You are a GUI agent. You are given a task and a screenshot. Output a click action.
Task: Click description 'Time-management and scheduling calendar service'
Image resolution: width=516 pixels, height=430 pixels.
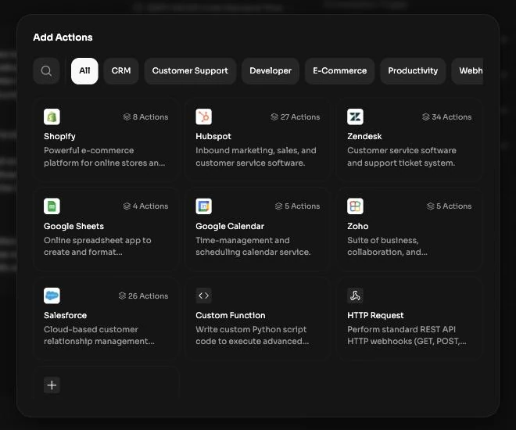(x=253, y=246)
